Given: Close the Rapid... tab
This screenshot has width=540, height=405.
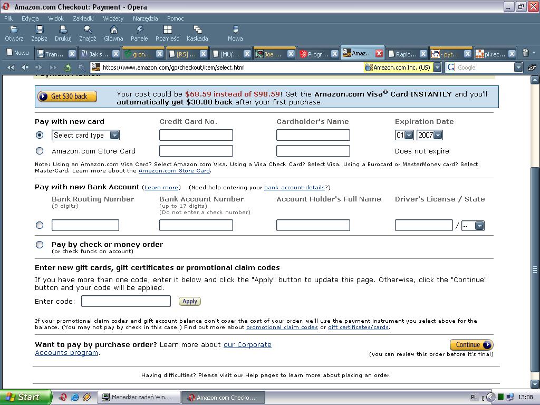Looking at the screenshot, I should (x=423, y=54).
